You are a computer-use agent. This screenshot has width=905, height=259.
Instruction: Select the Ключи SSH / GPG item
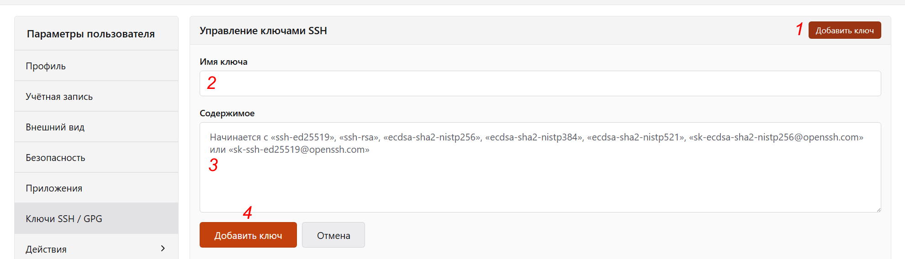[64, 219]
